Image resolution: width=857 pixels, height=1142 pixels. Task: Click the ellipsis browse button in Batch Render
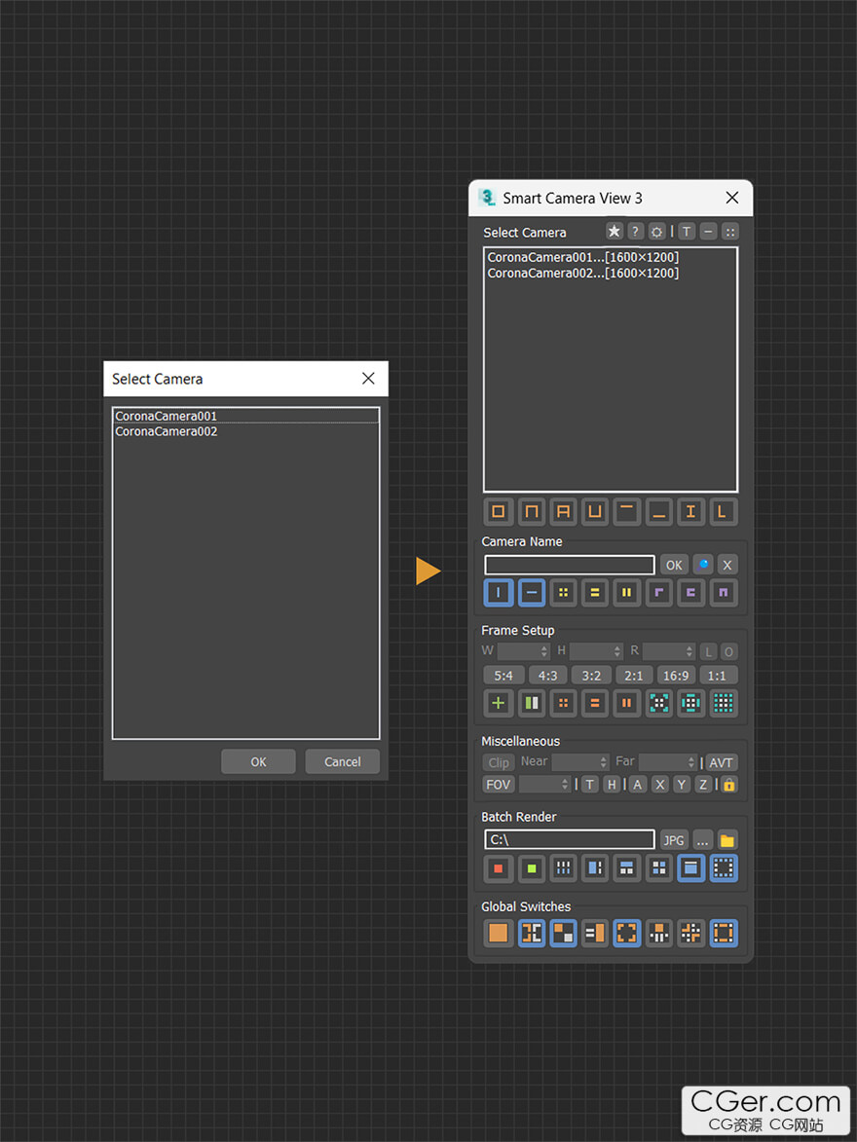(x=702, y=840)
